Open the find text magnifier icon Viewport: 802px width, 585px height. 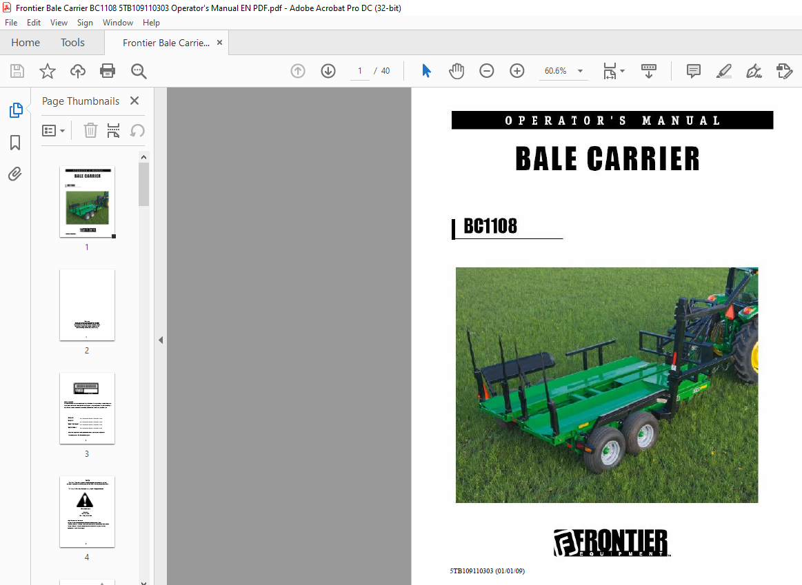point(139,71)
